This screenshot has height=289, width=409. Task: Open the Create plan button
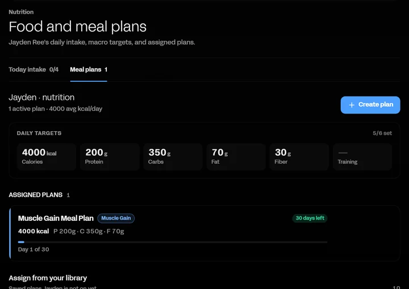coord(370,105)
